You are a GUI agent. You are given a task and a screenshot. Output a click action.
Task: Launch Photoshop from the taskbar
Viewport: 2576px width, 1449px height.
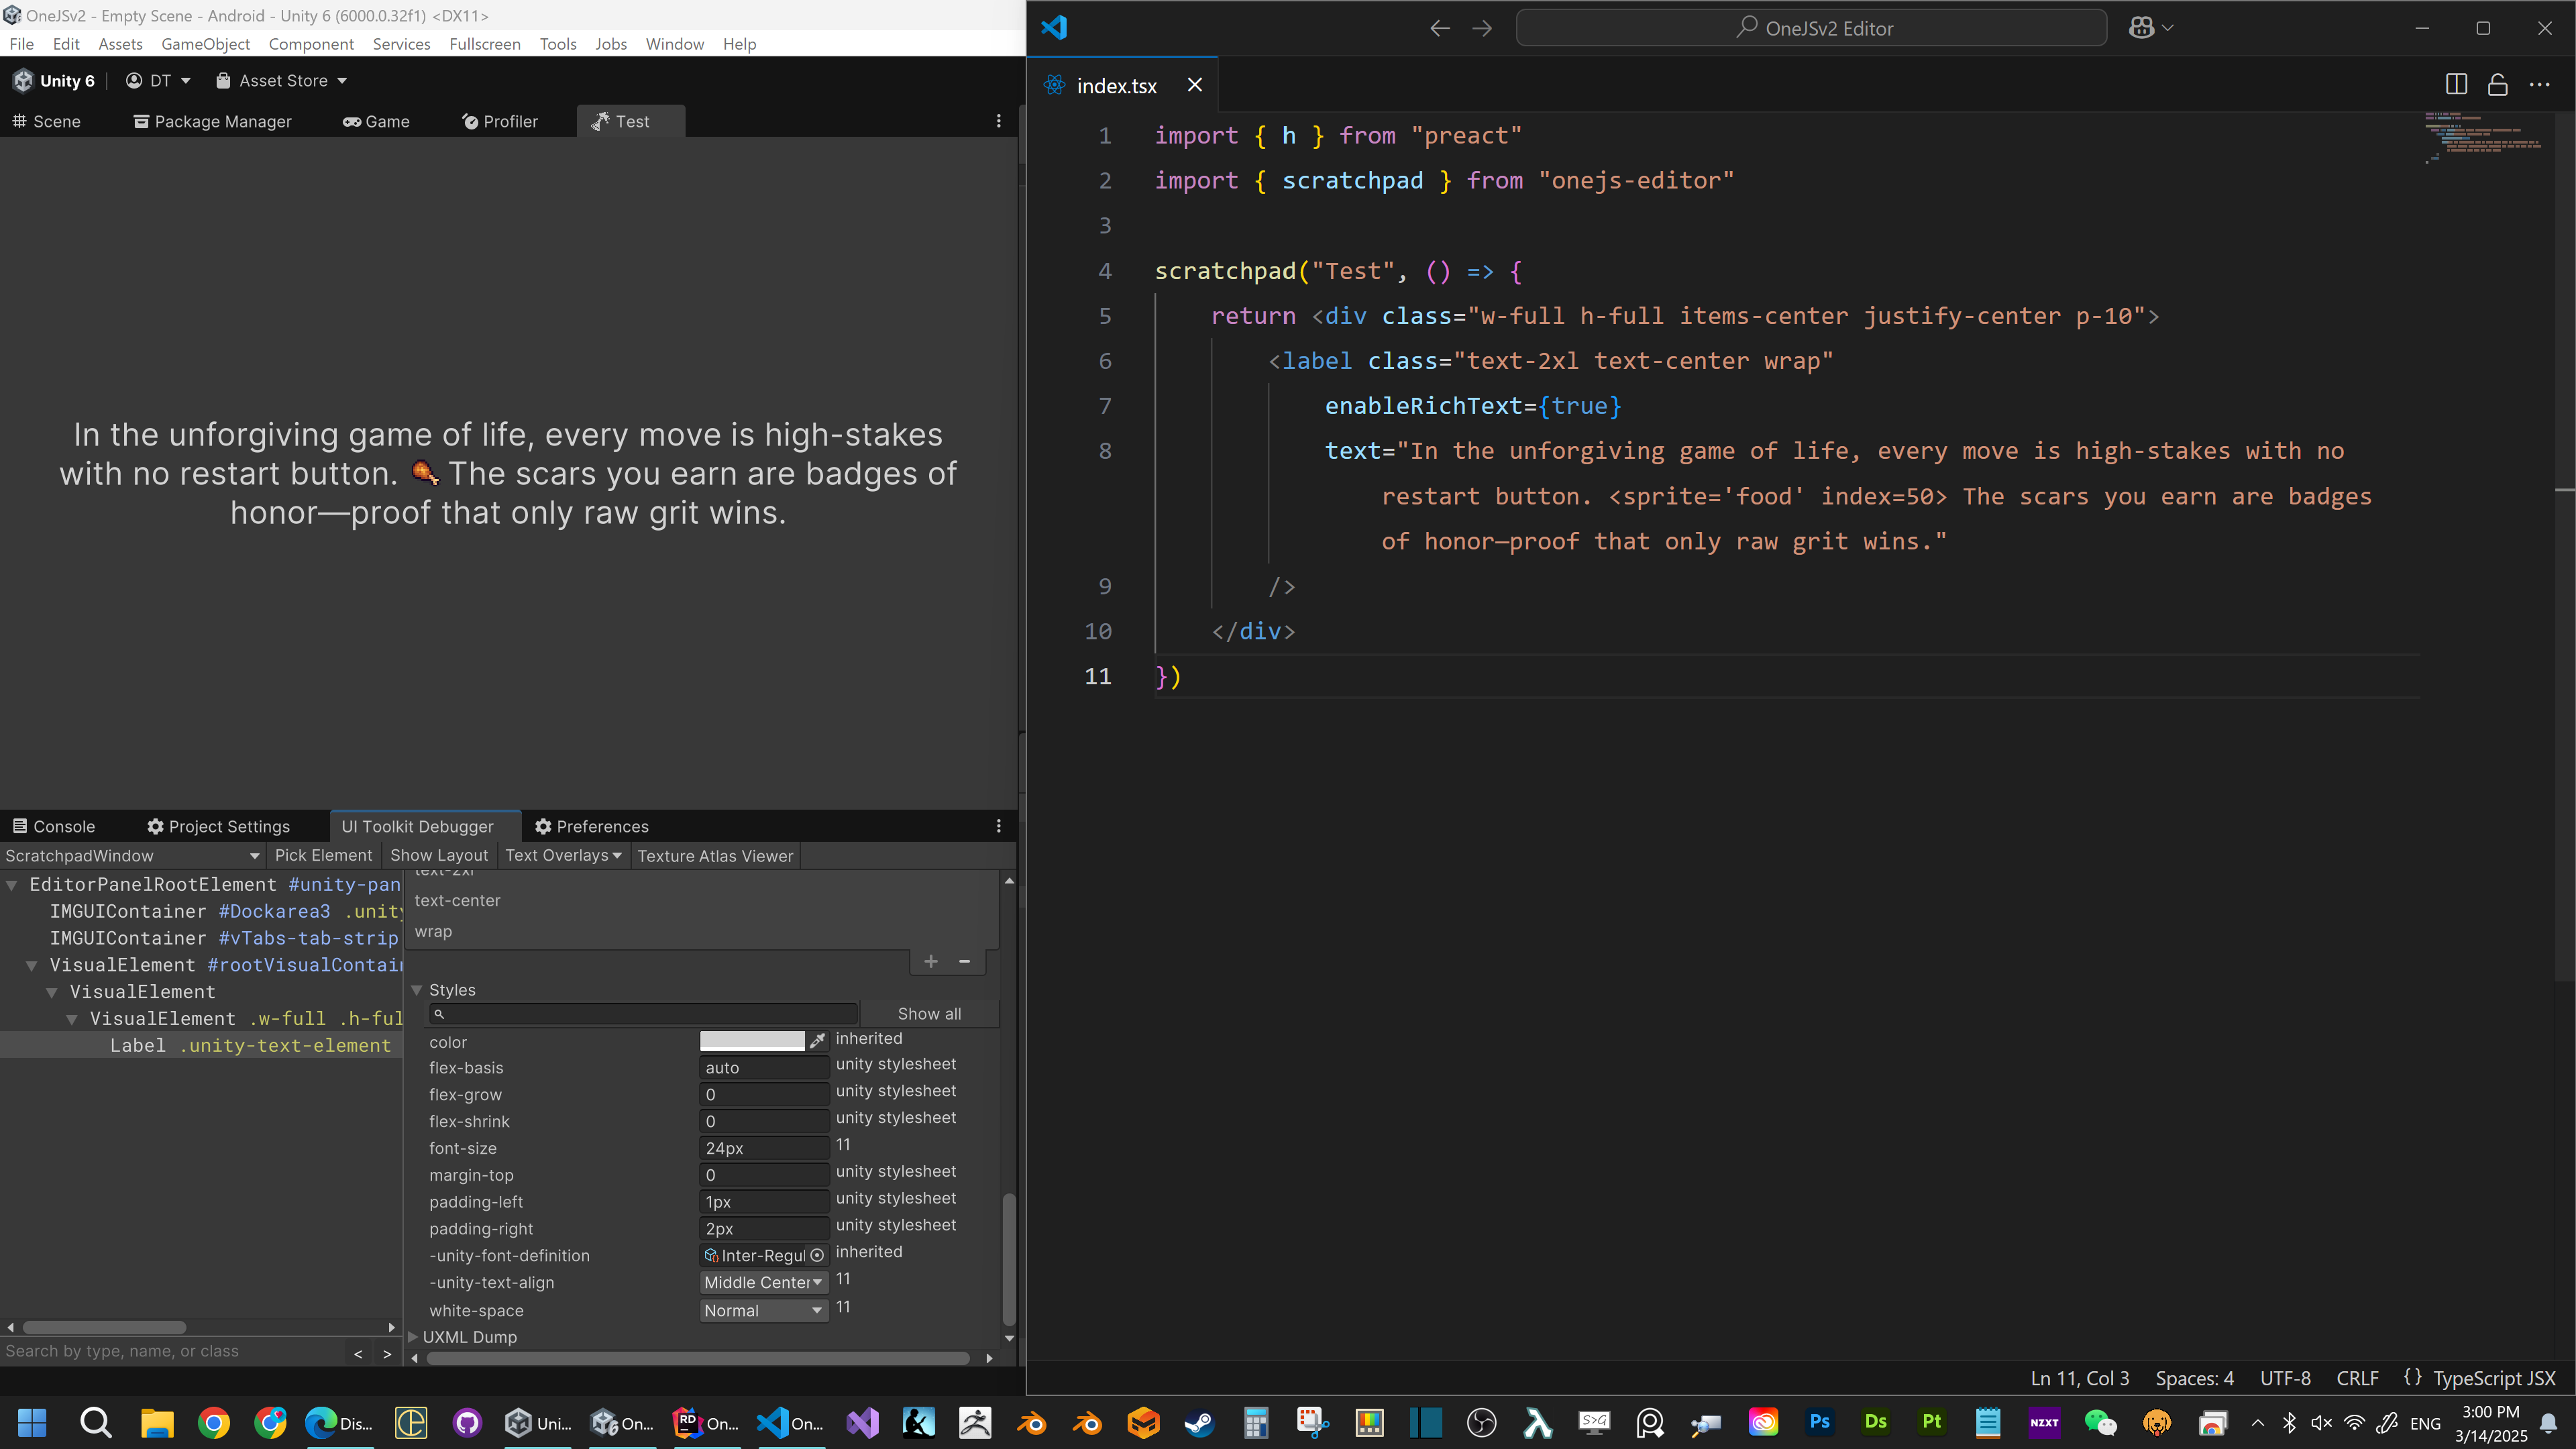(1819, 1422)
